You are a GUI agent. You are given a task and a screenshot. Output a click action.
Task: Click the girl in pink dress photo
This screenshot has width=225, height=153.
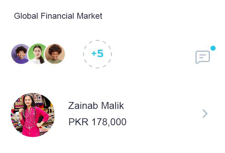33,115
